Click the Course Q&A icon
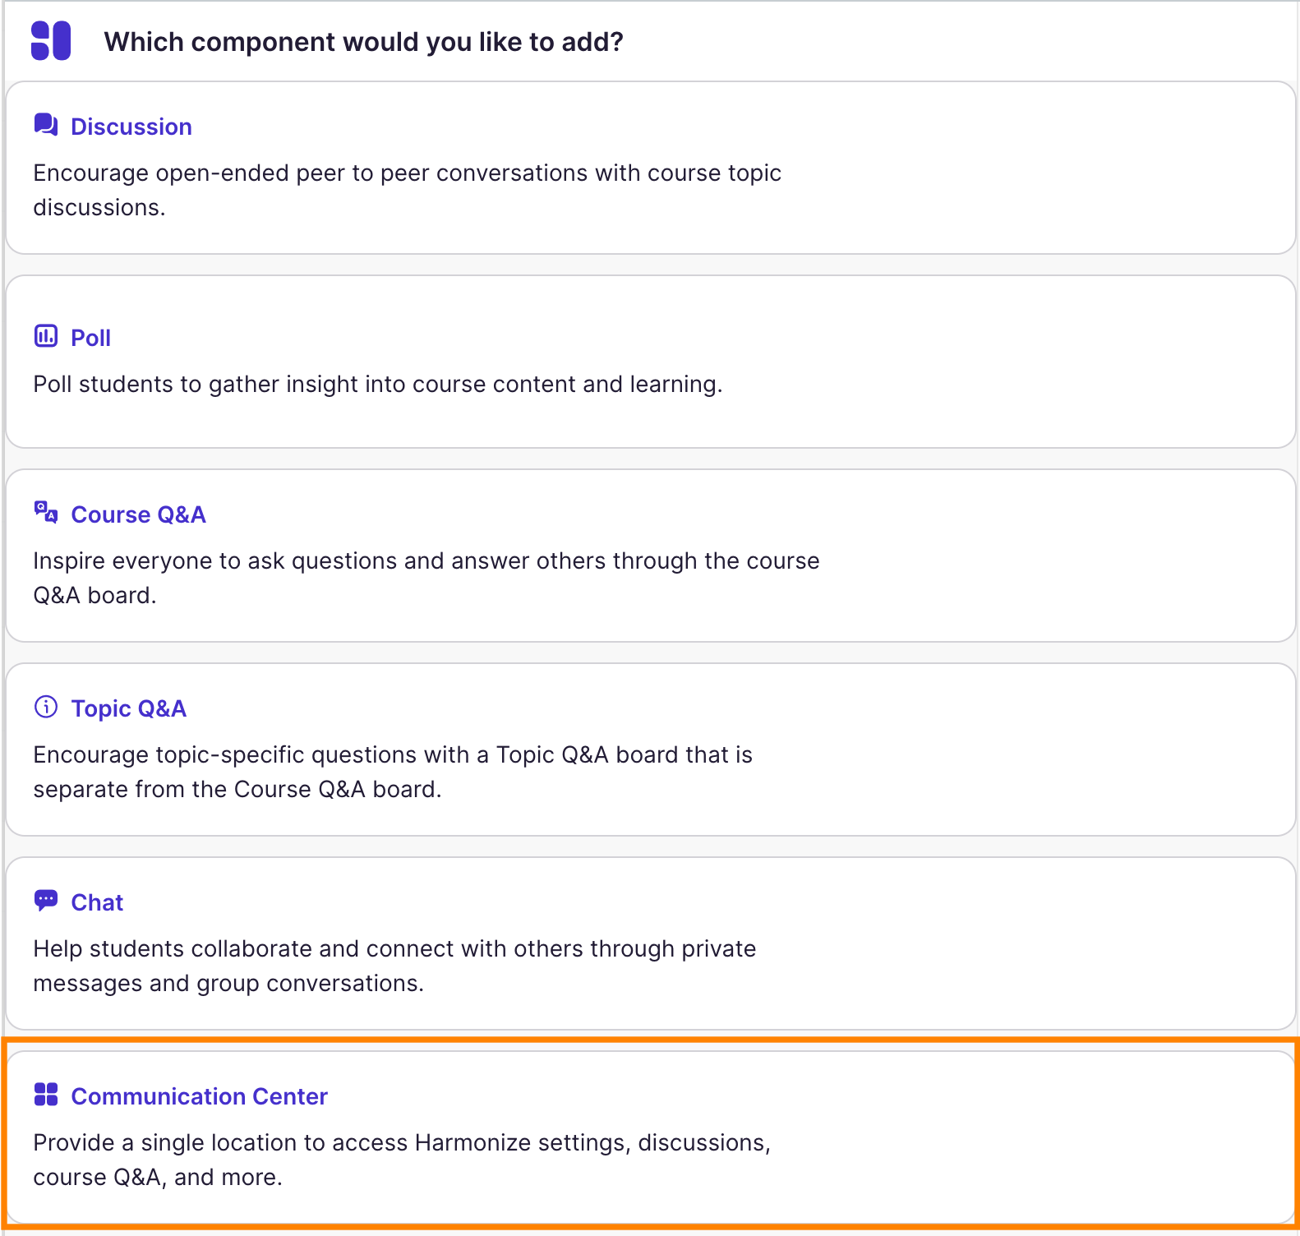The width and height of the screenshot is (1300, 1236). [46, 513]
